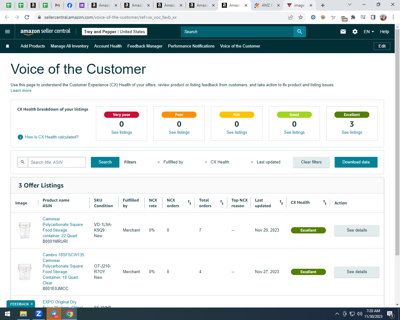The width and height of the screenshot is (400, 320).
Task: Open the settings gear icon
Action: click(355, 32)
